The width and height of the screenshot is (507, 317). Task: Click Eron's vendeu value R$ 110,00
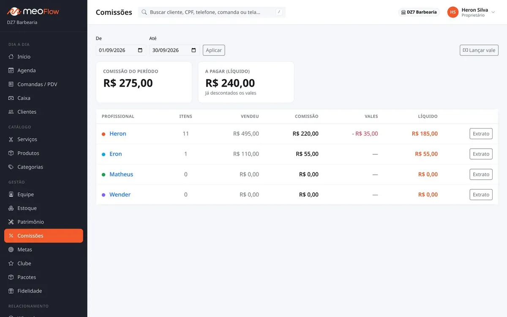coord(246,154)
